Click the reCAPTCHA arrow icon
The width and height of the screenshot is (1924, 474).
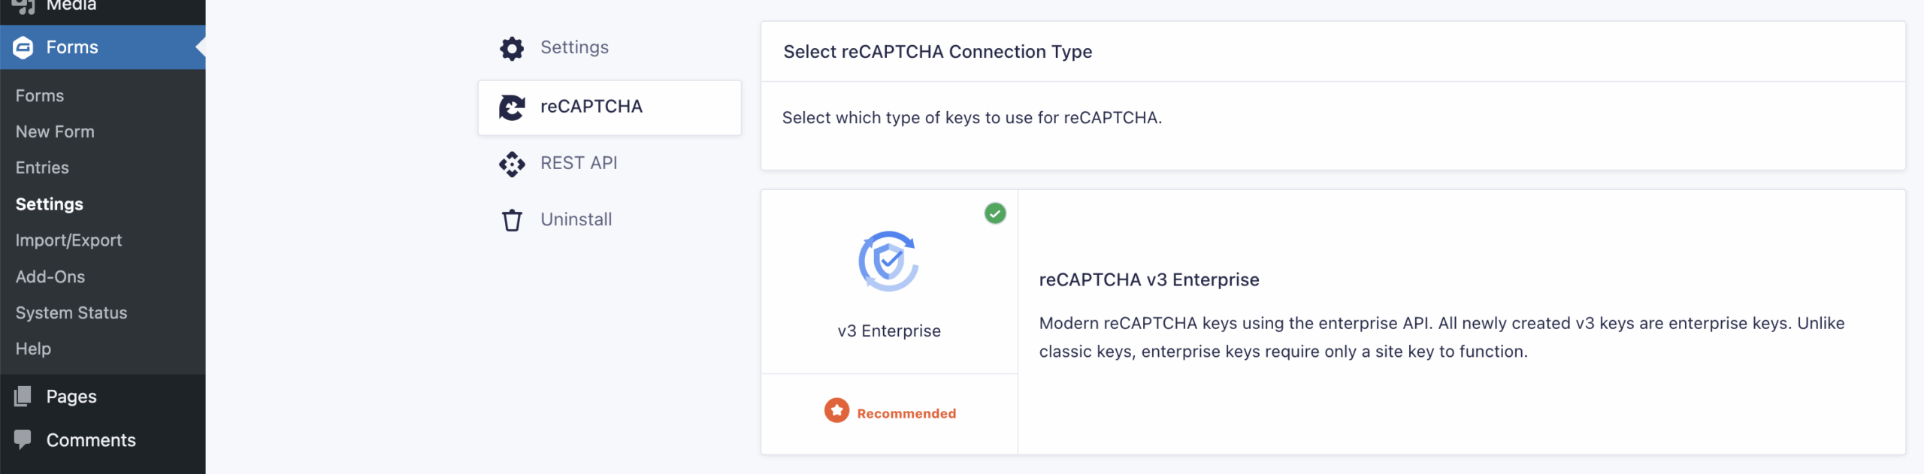click(x=512, y=107)
